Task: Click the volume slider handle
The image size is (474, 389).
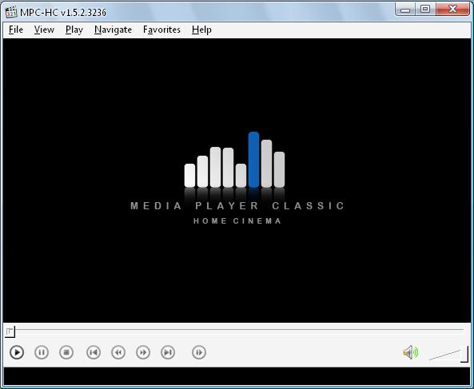Action: 464,354
